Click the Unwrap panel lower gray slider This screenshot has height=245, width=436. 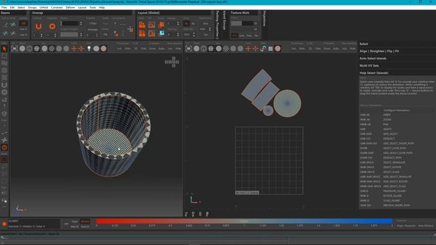[69, 35]
